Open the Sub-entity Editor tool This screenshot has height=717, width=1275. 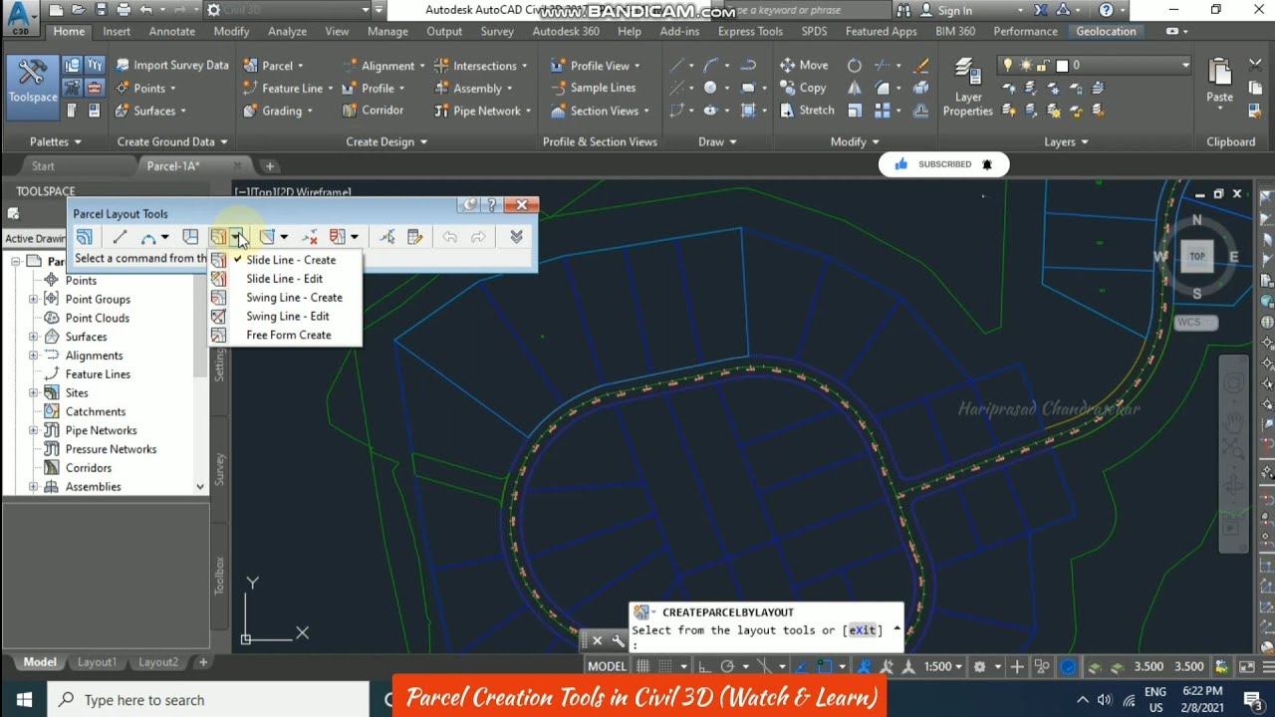415,237
